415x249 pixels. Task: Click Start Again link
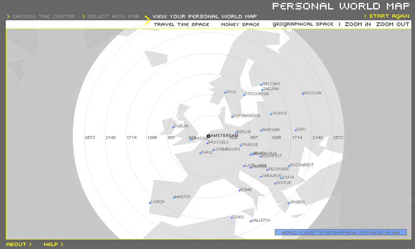point(387,16)
